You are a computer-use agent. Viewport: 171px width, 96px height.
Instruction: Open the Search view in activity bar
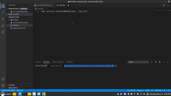coord(3,13)
